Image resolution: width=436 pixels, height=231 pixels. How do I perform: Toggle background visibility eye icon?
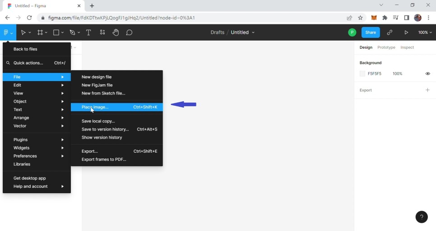click(x=428, y=73)
